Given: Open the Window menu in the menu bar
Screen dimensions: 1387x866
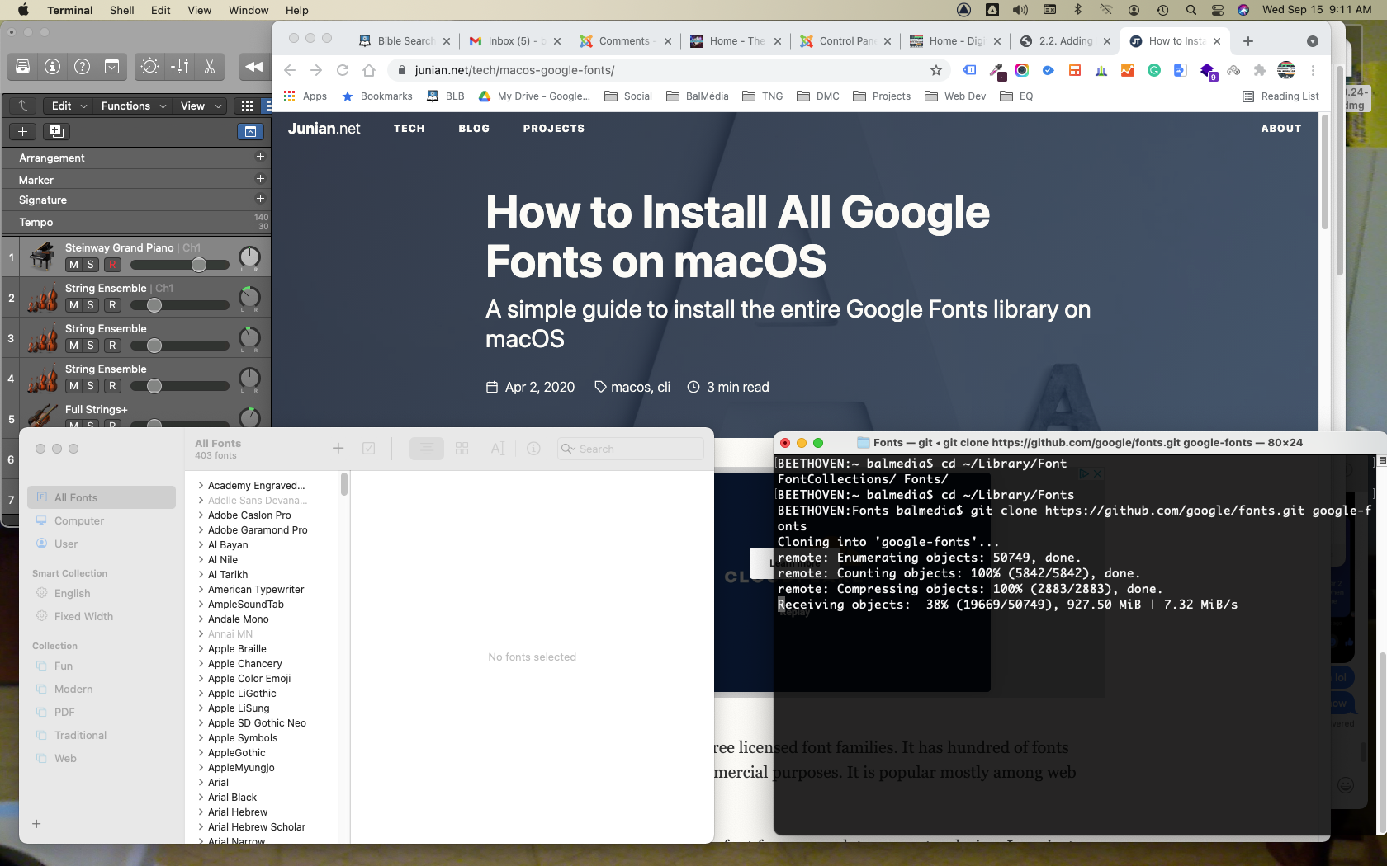Looking at the screenshot, I should tap(249, 10).
